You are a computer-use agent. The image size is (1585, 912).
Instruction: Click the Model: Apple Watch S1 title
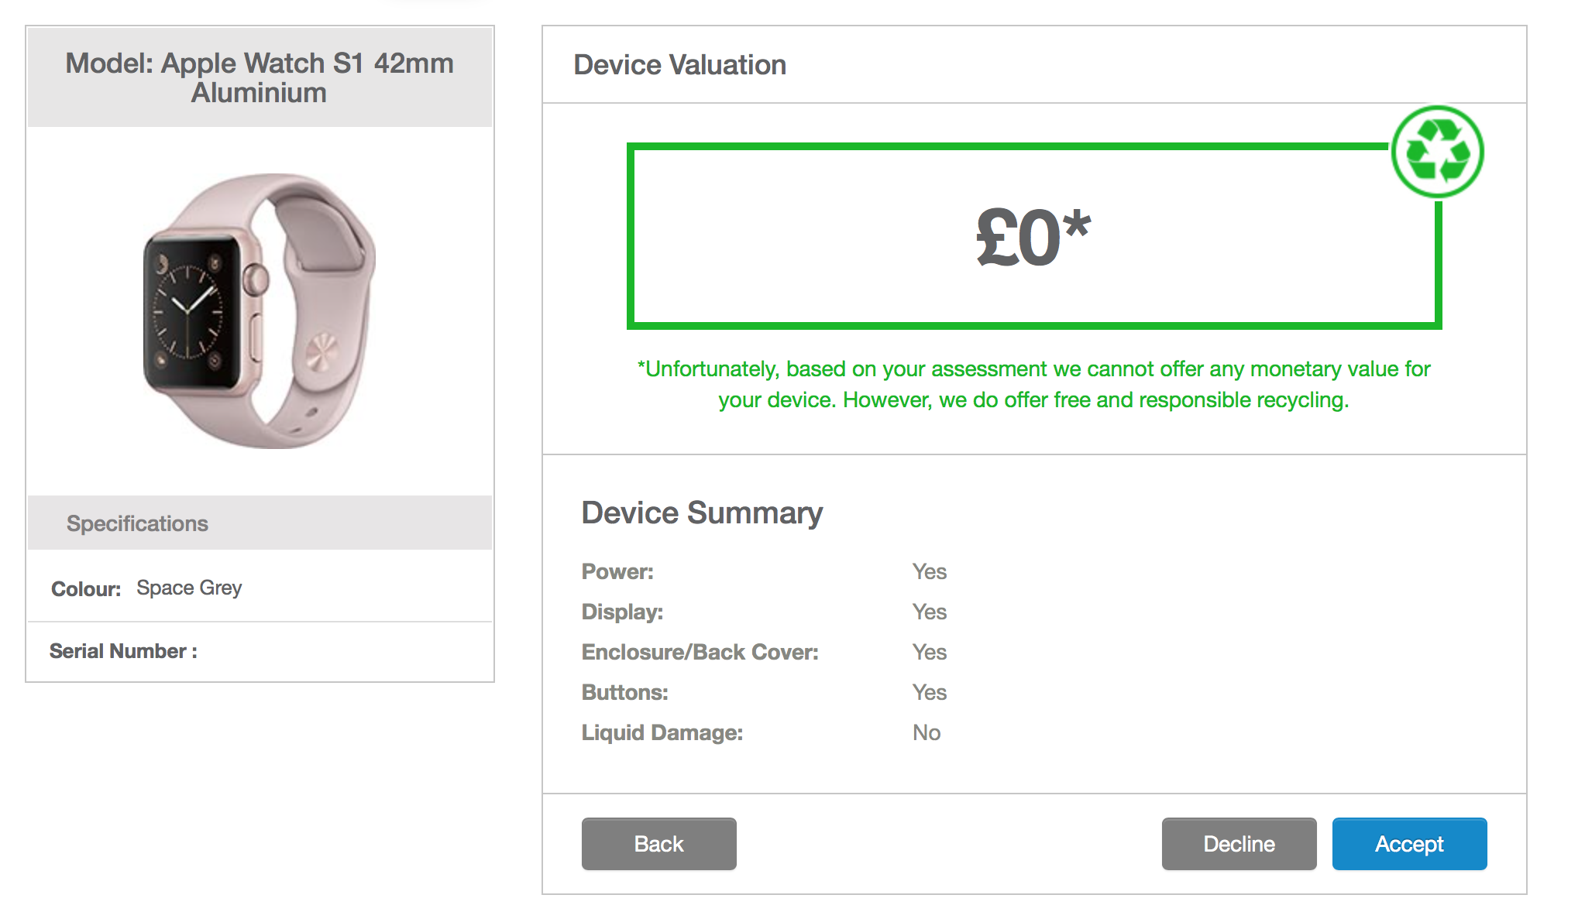tap(260, 77)
